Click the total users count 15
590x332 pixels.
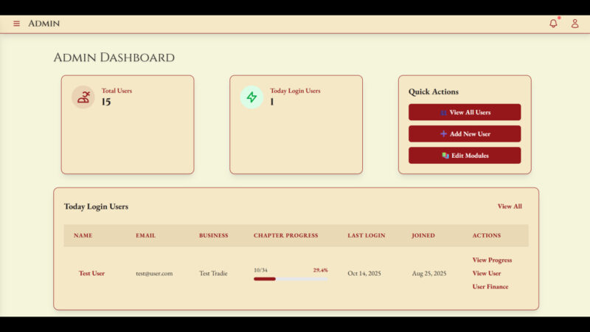pos(106,102)
